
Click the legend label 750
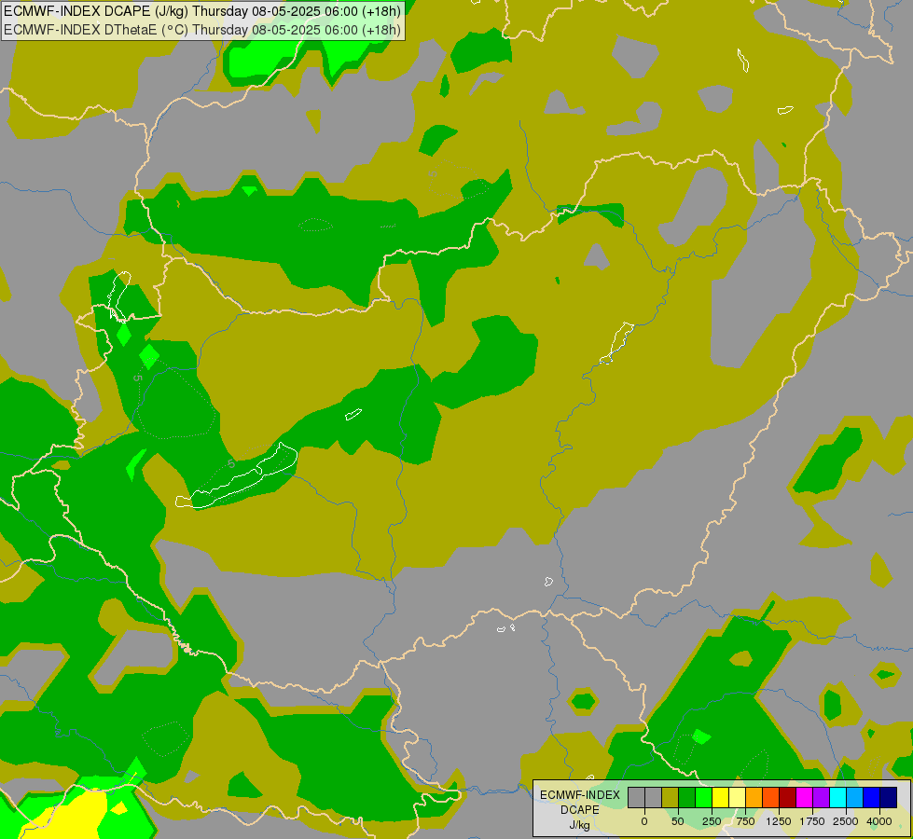(745, 821)
